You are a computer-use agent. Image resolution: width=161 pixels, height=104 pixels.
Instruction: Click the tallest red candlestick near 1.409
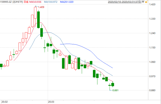(35, 13)
